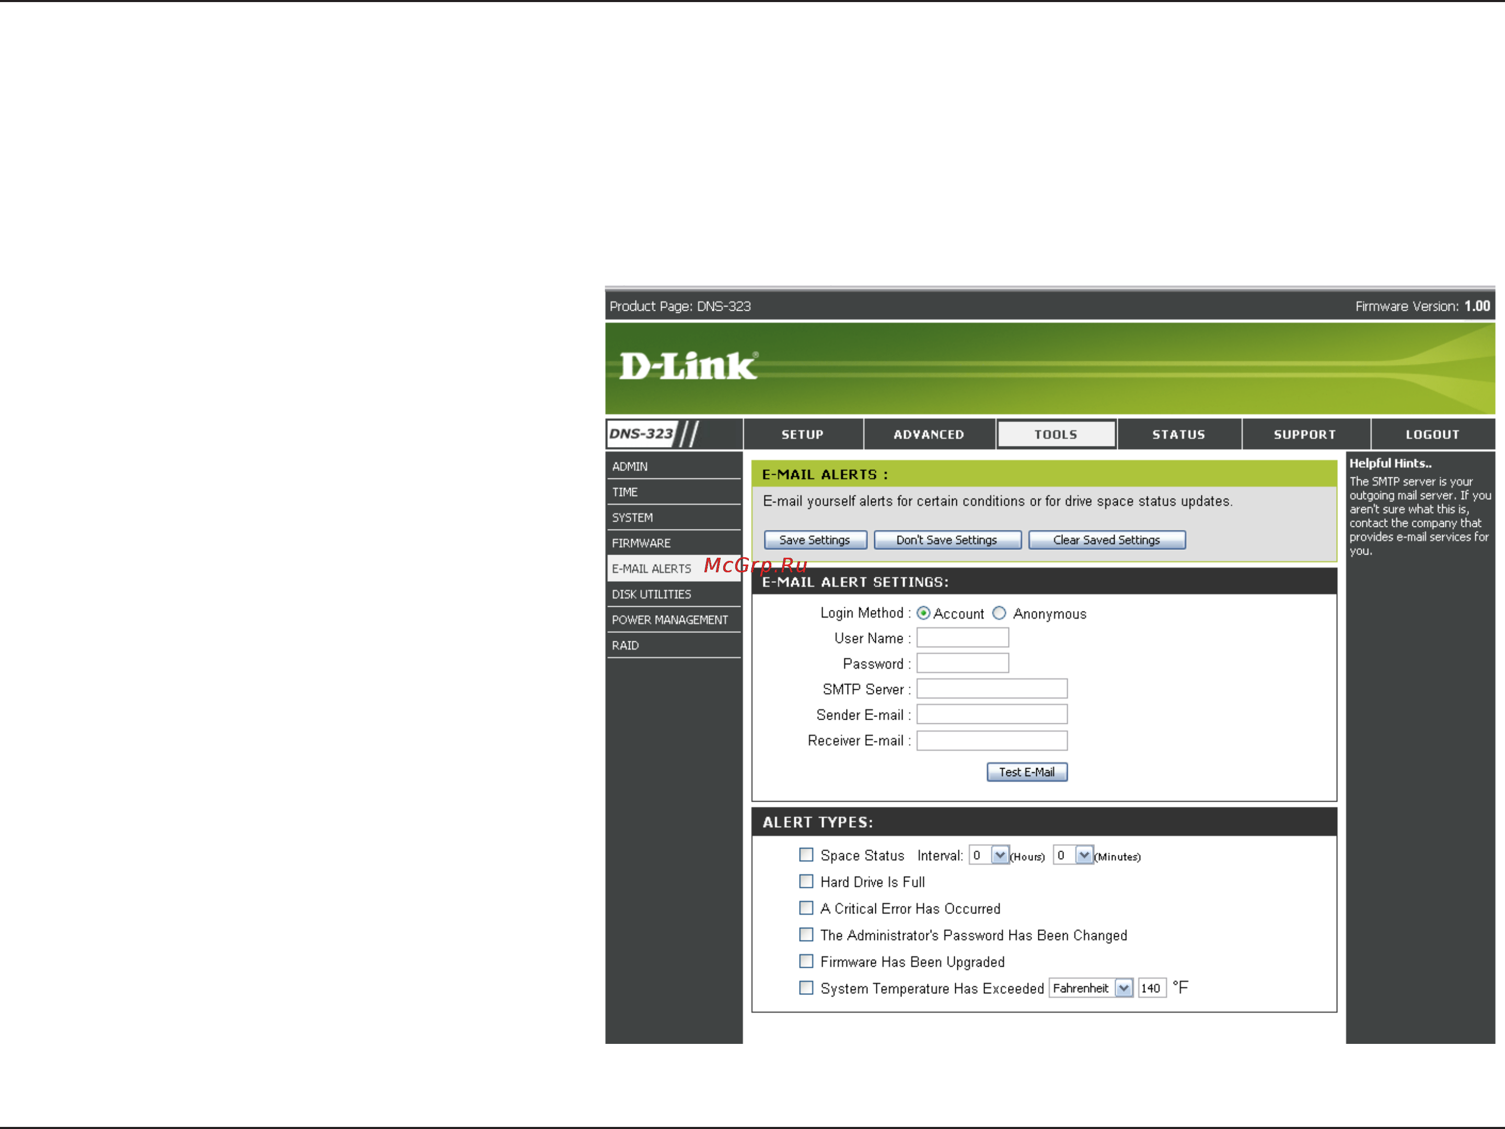
Task: Open the SETUP tab
Action: pos(802,434)
